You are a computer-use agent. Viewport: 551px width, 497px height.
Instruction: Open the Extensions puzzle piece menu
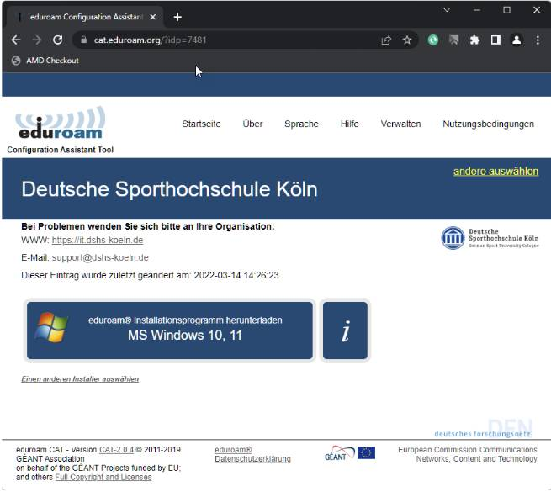474,40
